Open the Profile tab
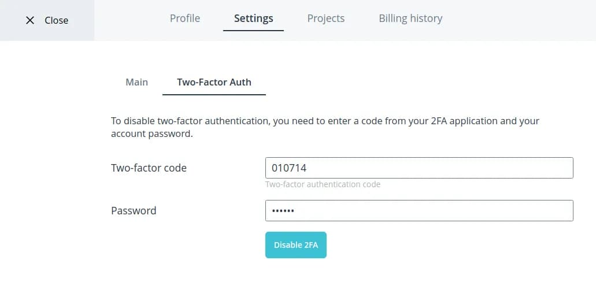The image size is (596, 286). (185, 18)
